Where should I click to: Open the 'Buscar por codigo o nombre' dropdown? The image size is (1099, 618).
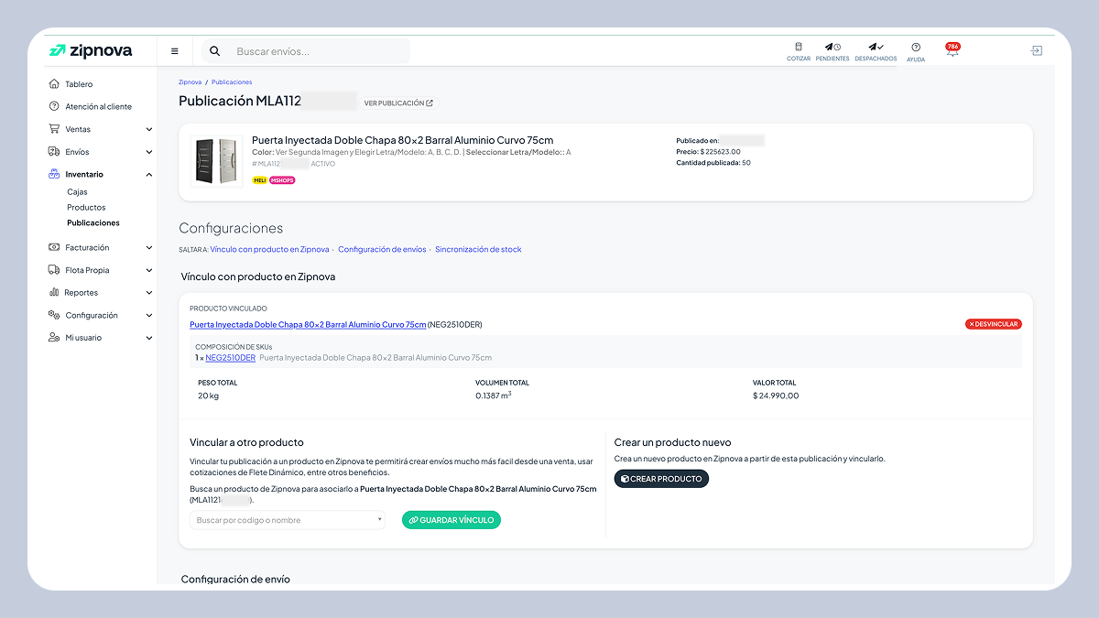(x=288, y=520)
